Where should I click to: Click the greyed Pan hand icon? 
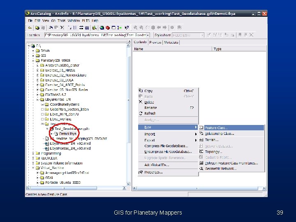[147, 28]
